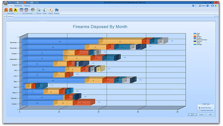This screenshot has height=126, width=223.
Task: Open the Search tool icon
Action: click(51, 10)
